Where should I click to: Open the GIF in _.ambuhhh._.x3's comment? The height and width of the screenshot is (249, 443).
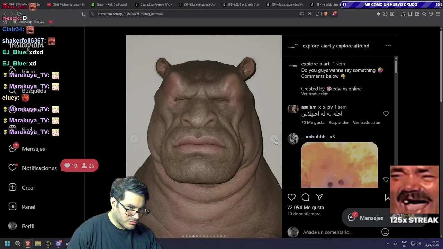(x=339, y=165)
